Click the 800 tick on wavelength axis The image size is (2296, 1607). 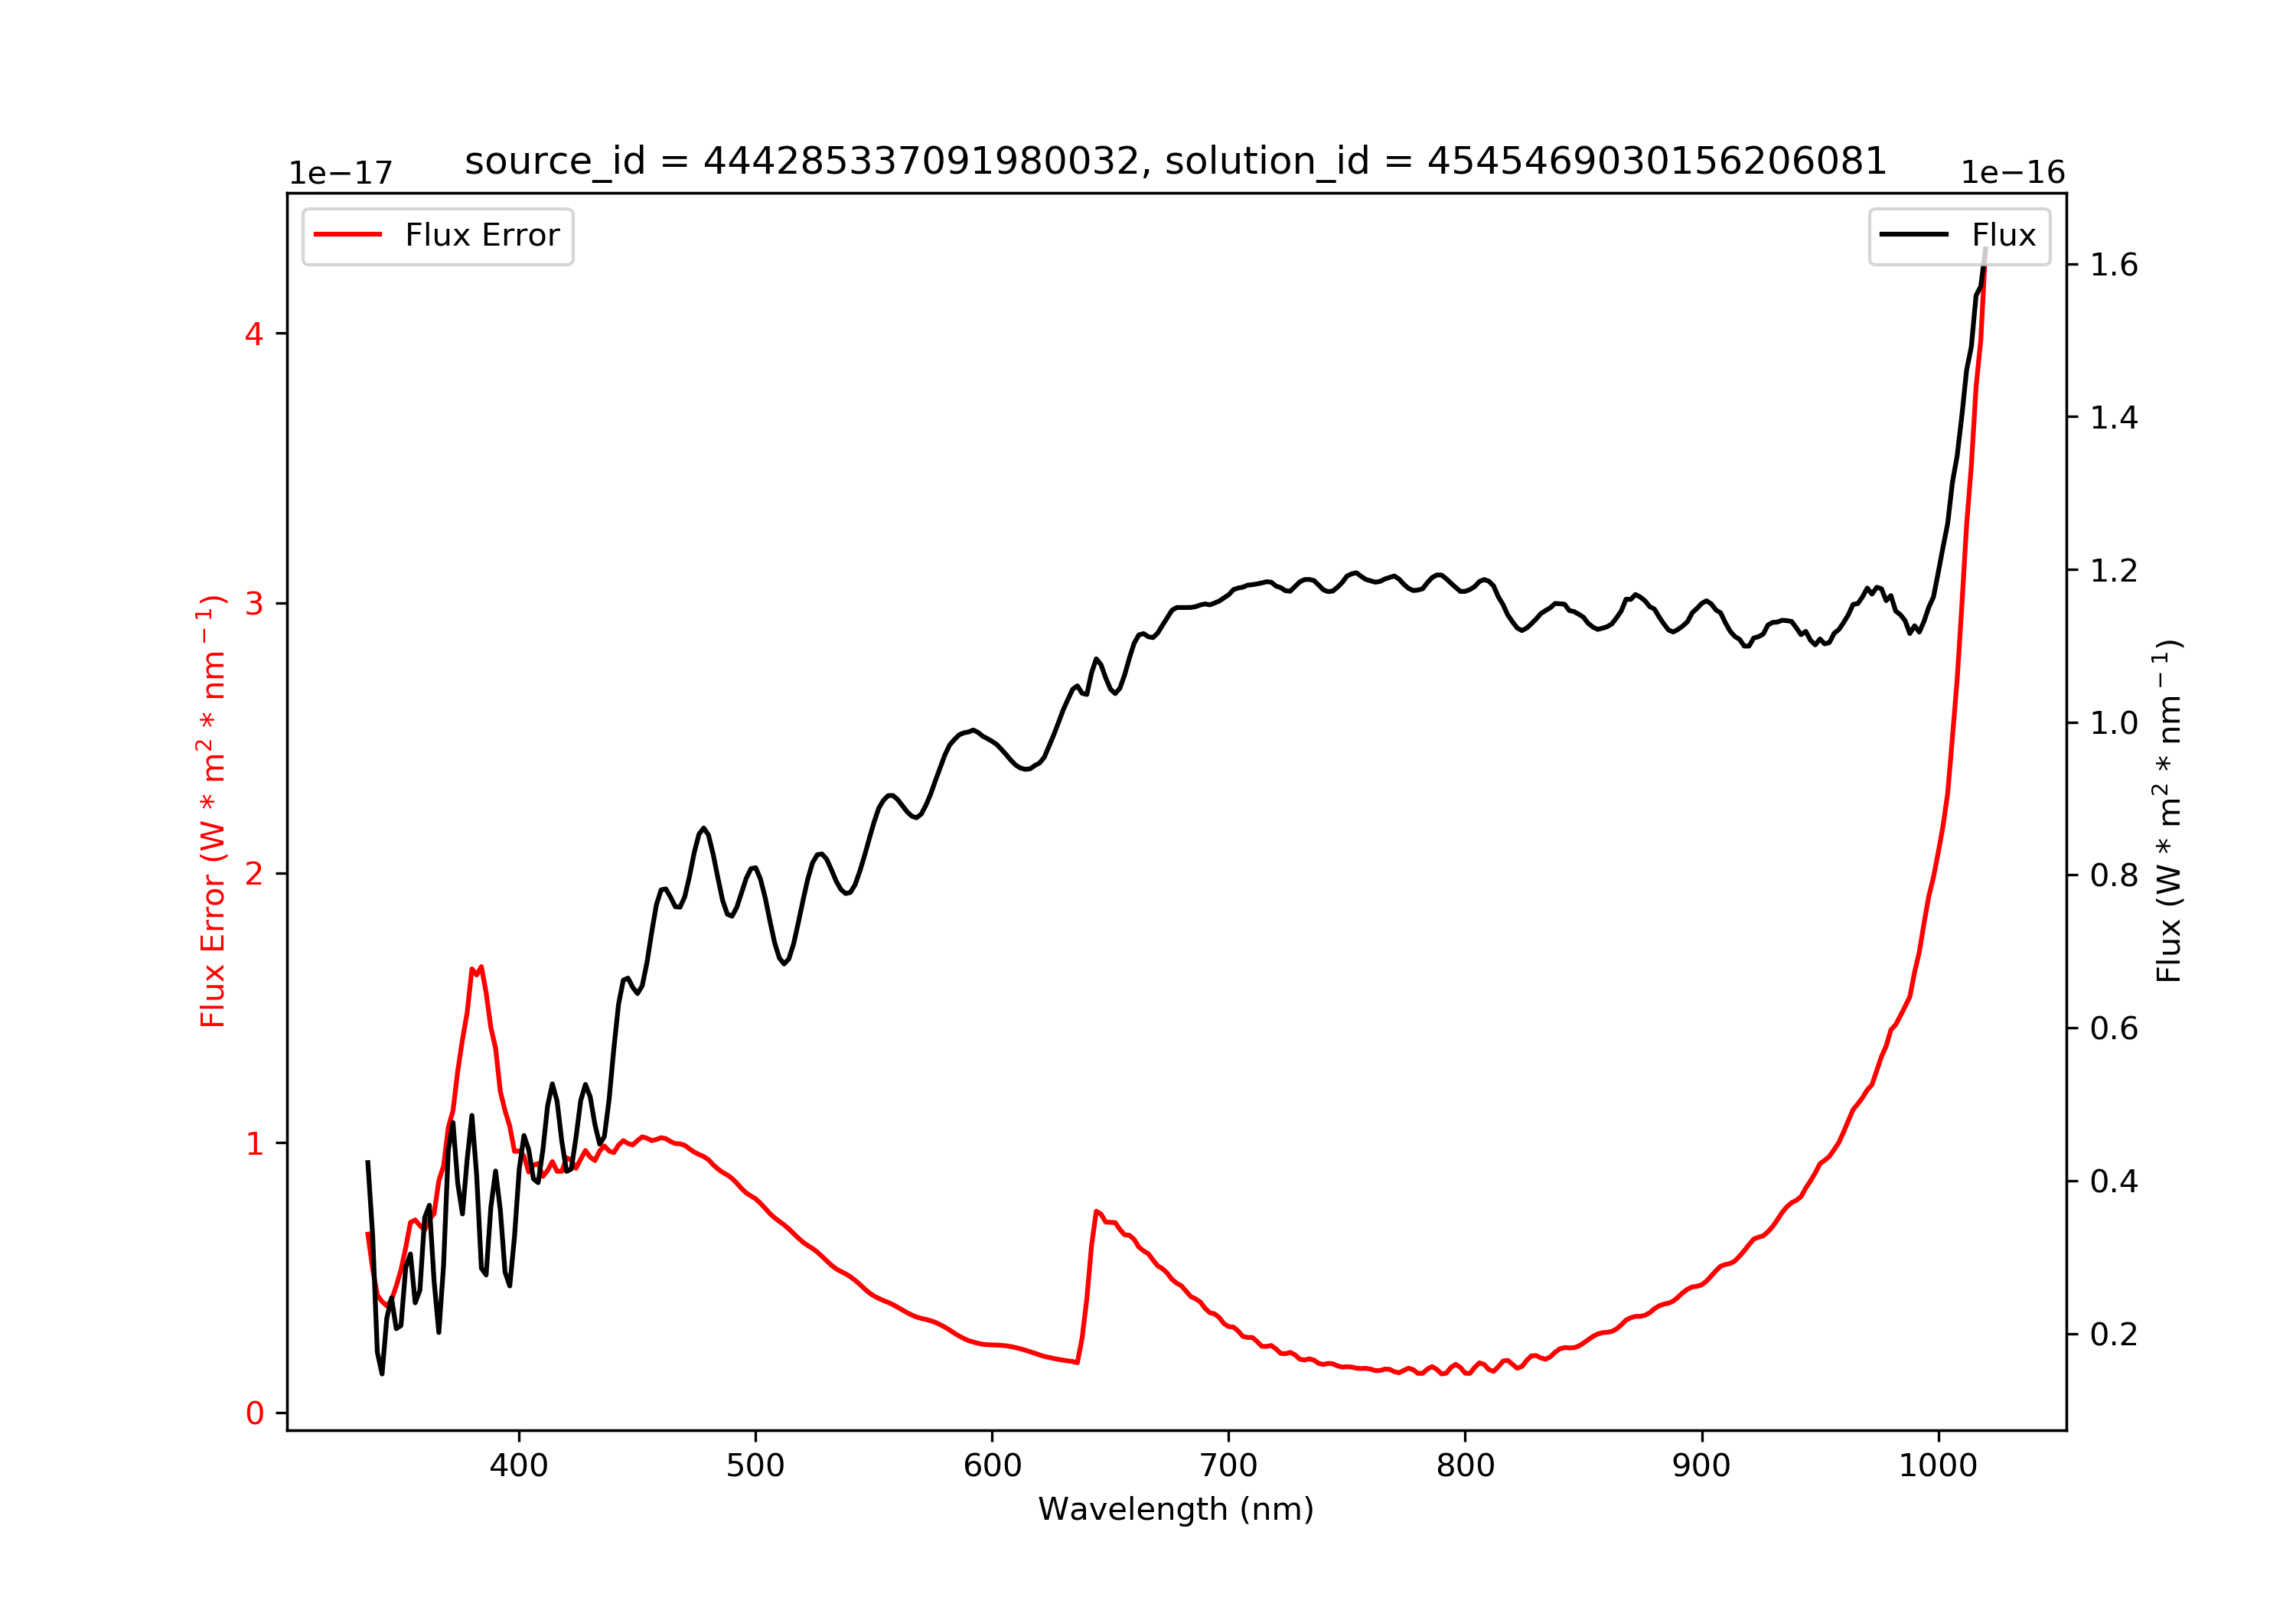tap(1466, 1466)
